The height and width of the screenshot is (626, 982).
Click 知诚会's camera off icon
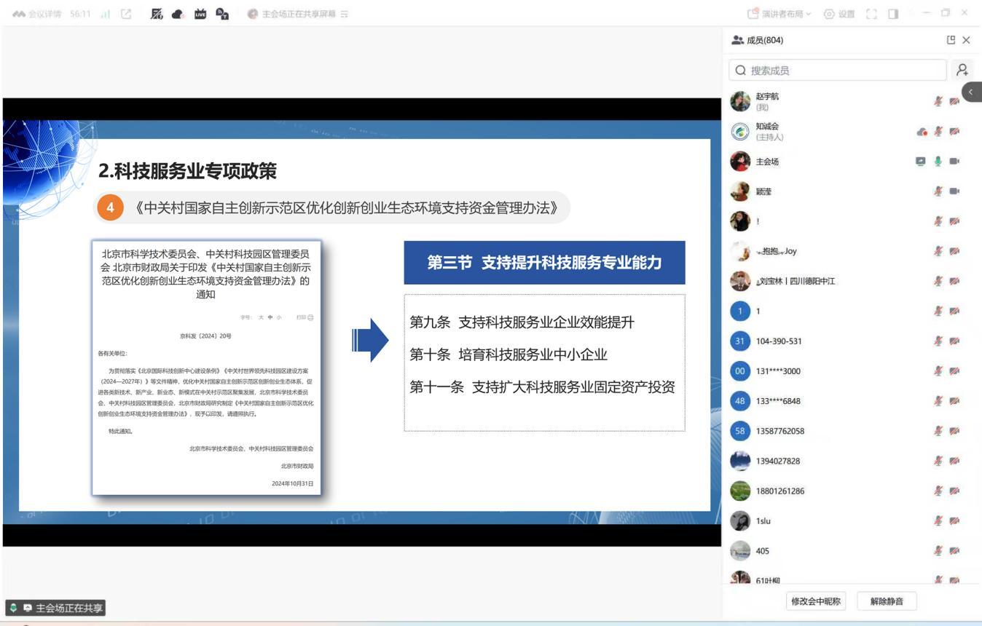(x=954, y=132)
